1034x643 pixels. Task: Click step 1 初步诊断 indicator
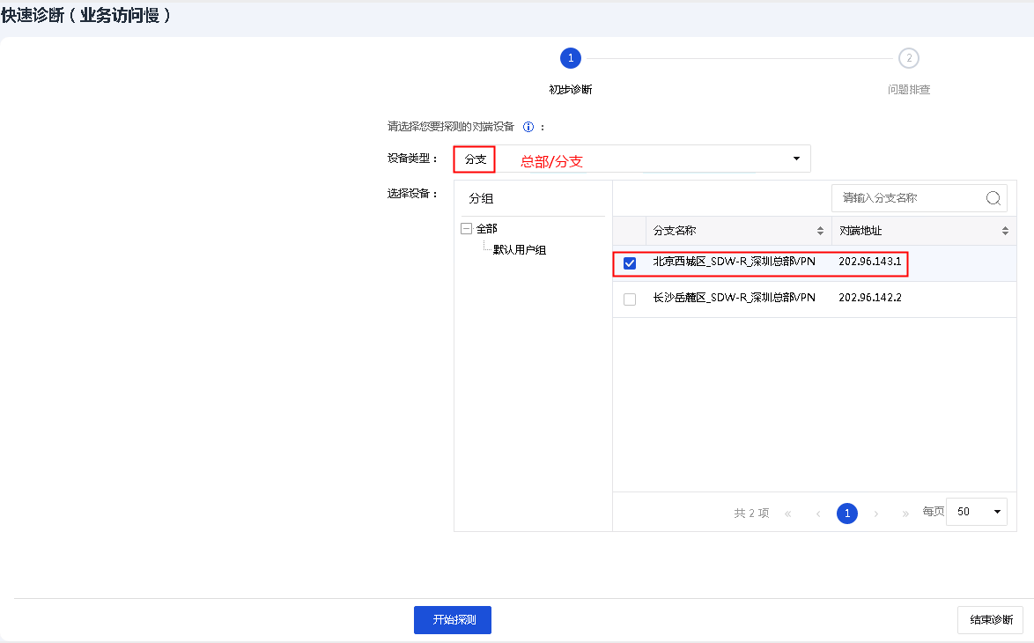[x=571, y=59]
